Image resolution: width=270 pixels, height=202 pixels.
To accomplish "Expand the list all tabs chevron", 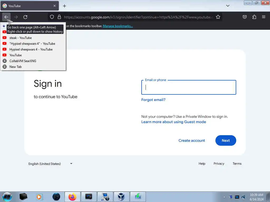I will coord(228,6).
